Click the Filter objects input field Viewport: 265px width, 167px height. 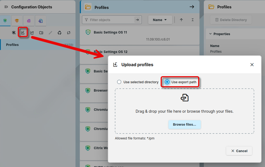[x=111, y=20]
